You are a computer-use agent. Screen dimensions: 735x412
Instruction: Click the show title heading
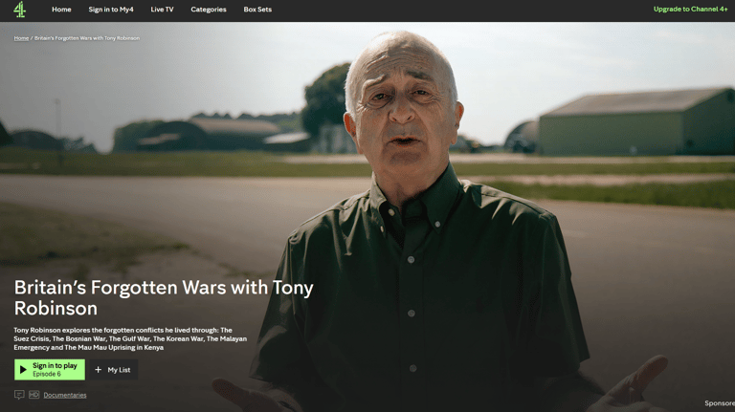coord(164,297)
